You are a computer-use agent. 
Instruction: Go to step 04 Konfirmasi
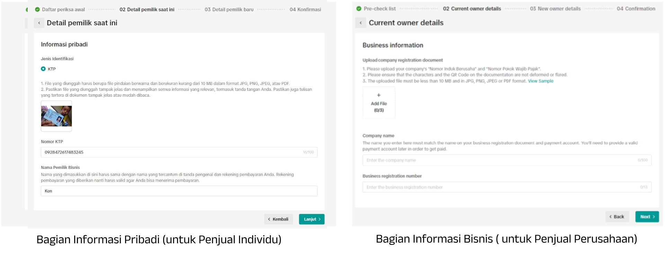(x=305, y=9)
